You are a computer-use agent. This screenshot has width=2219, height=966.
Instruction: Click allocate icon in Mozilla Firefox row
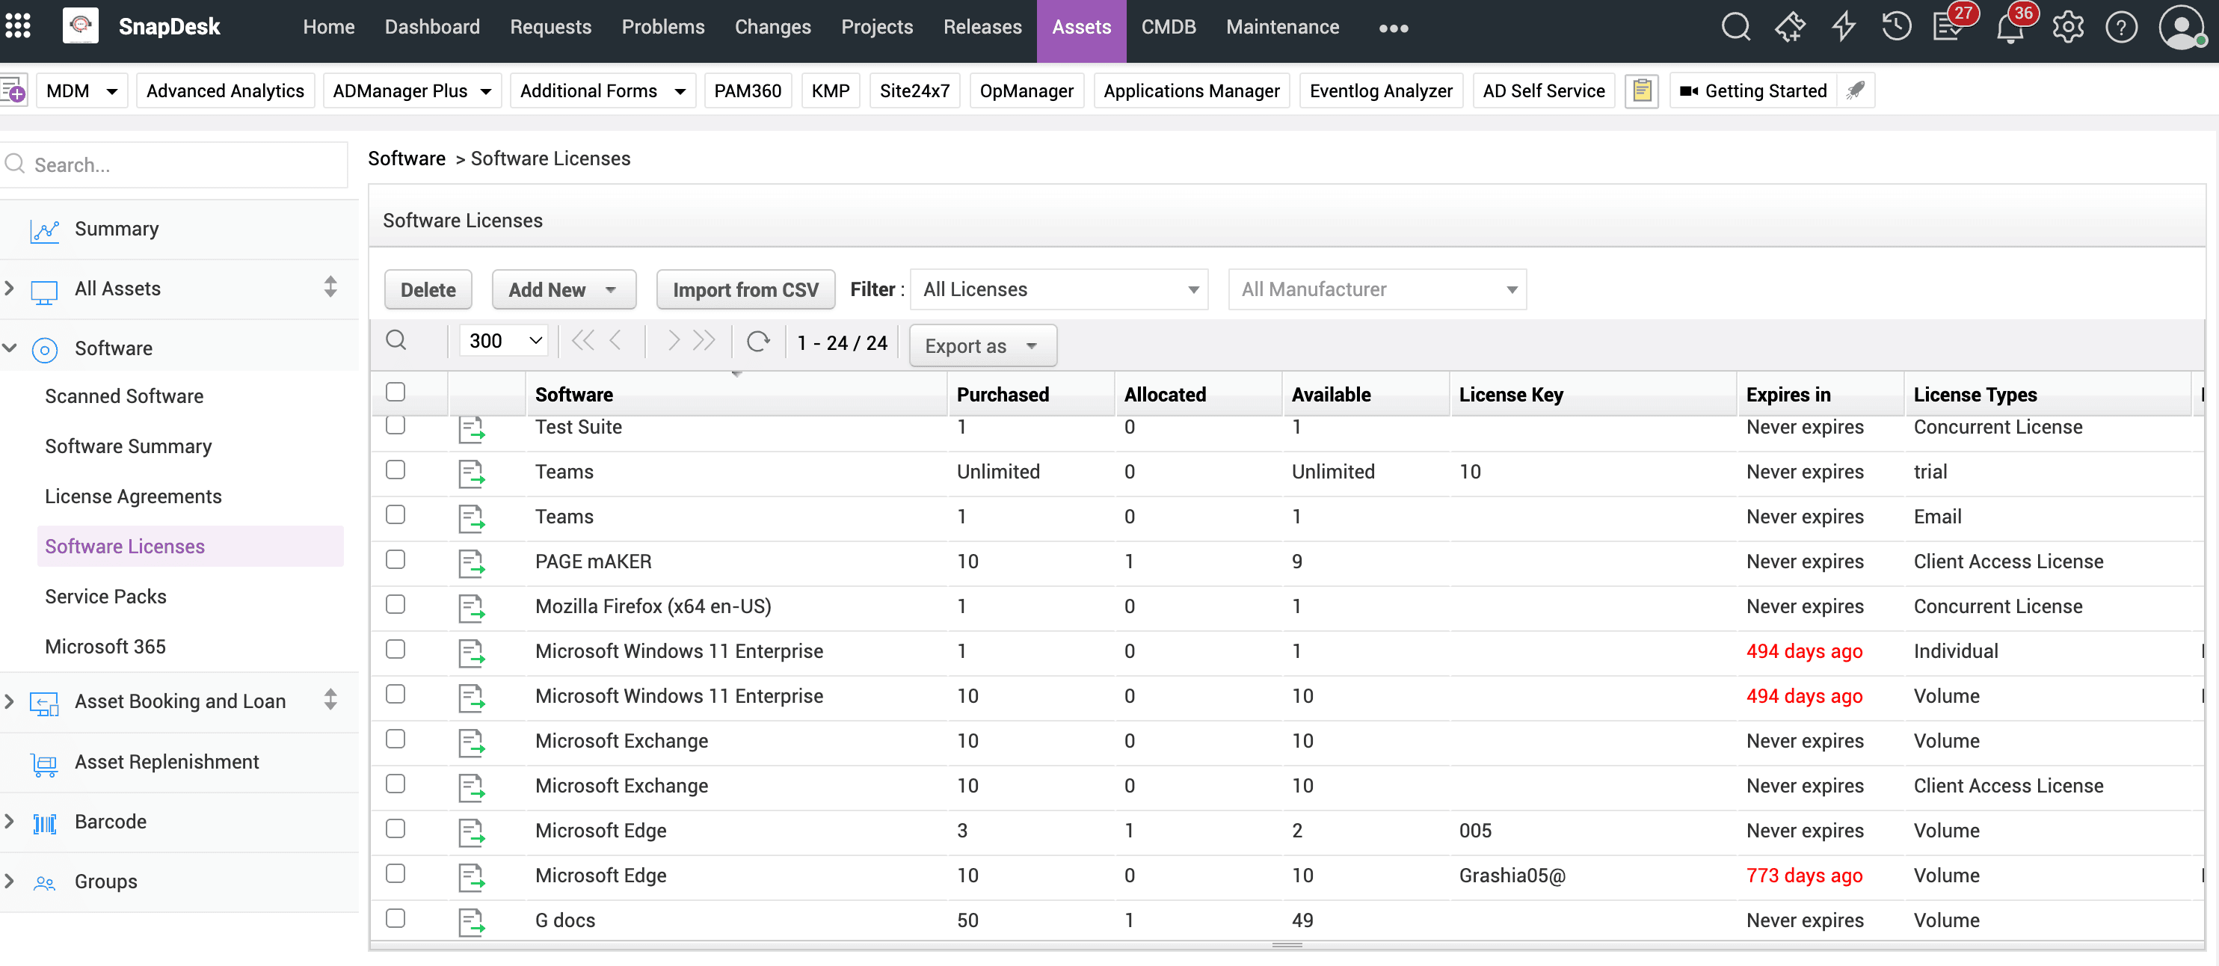tap(471, 608)
